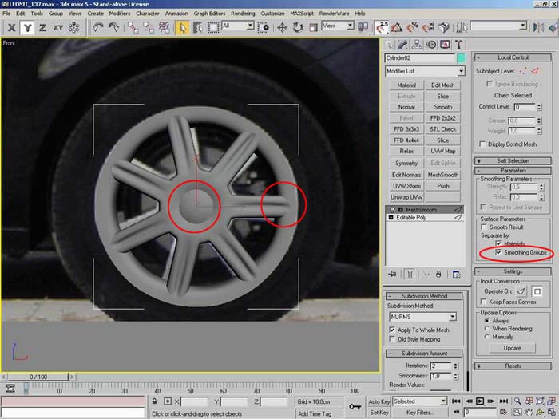Restrict transform to the Z axis

42,27
